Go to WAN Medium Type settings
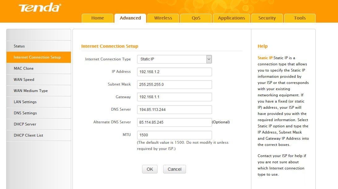This screenshot has width=338, height=189. [x=31, y=91]
